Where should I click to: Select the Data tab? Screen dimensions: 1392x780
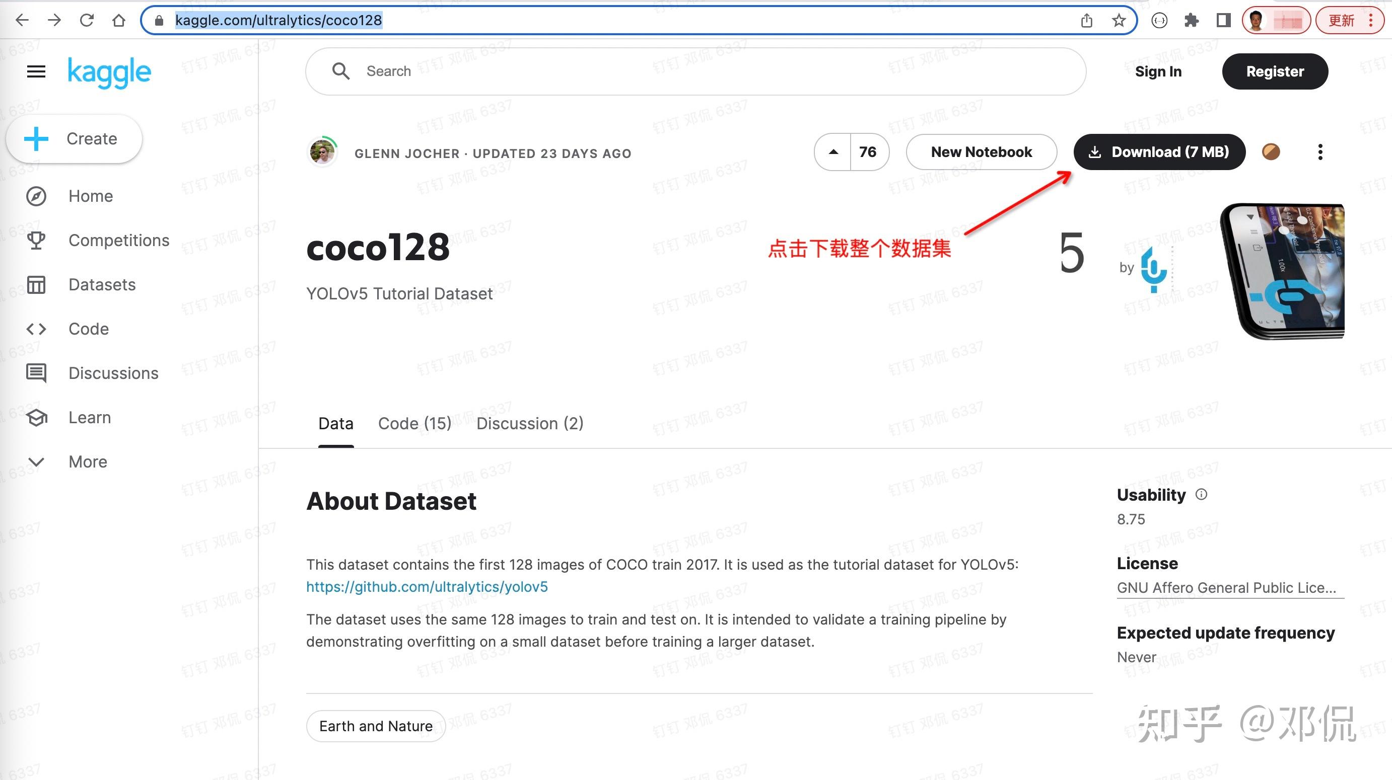point(335,423)
